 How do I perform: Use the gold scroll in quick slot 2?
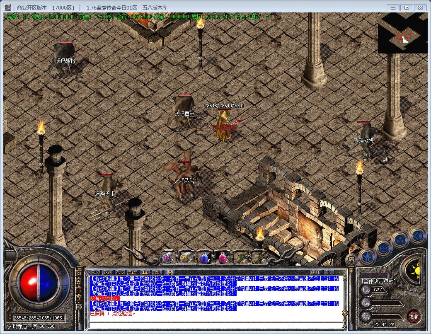[186, 258]
